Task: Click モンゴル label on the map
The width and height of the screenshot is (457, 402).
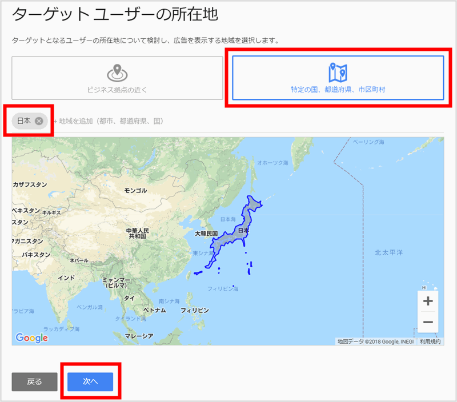Action: 135,191
